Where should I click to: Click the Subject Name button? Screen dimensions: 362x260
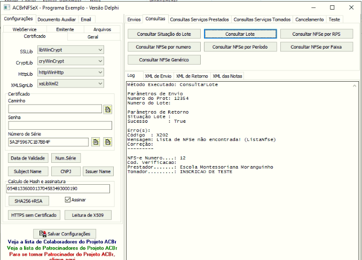pos(28,171)
